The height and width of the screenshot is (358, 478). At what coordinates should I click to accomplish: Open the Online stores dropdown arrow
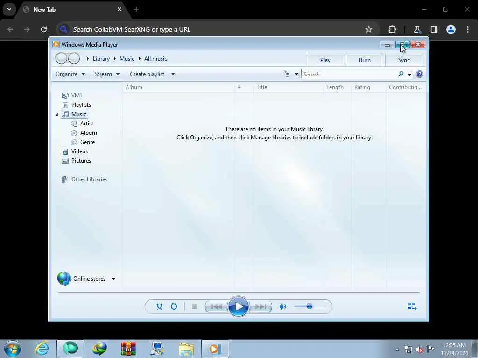point(113,279)
